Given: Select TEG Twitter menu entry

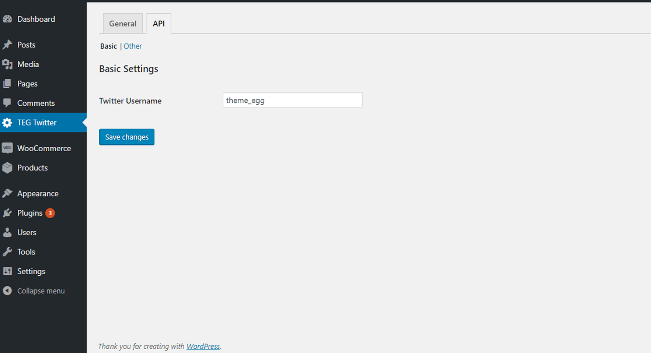Looking at the screenshot, I should click(x=37, y=123).
